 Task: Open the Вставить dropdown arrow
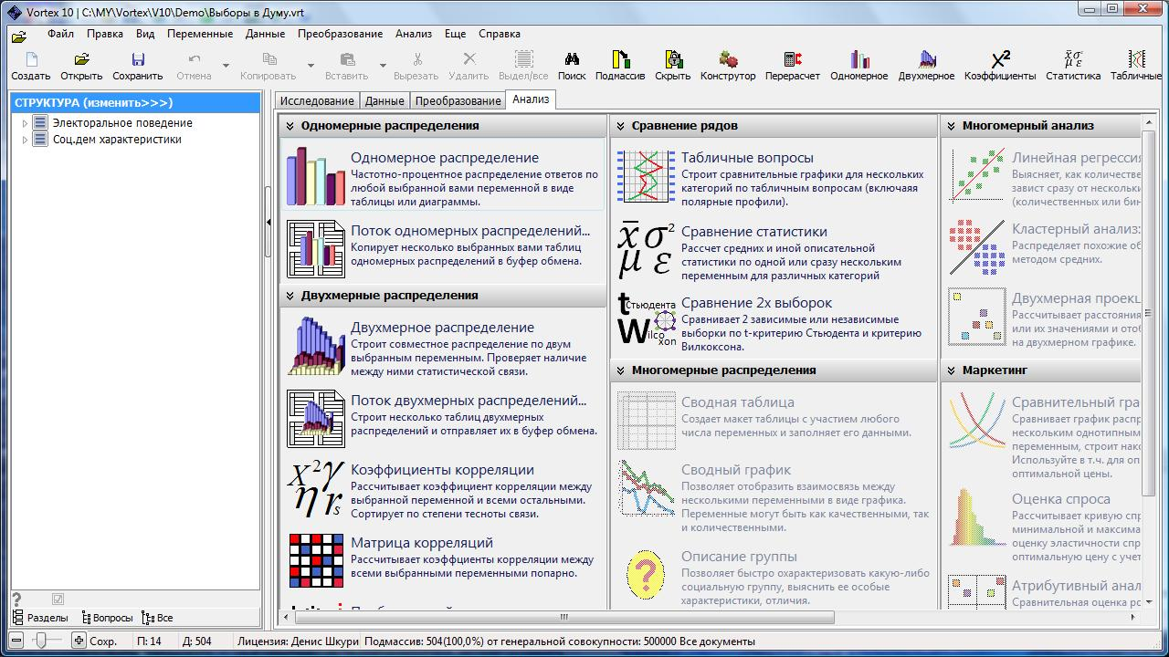383,66
